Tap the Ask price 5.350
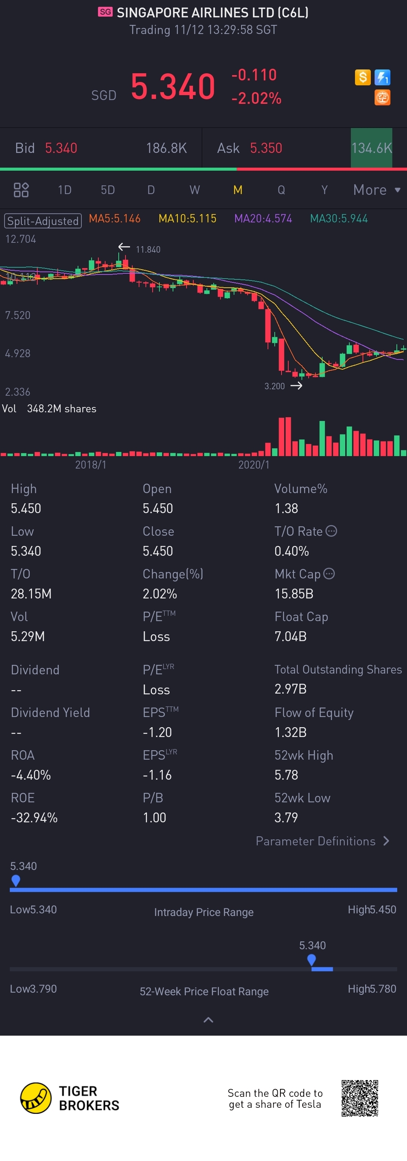 coord(266,148)
